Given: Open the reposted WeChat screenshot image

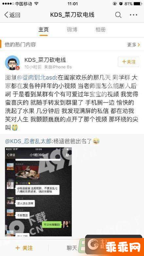Looking at the screenshot, I should tap(38, 192).
